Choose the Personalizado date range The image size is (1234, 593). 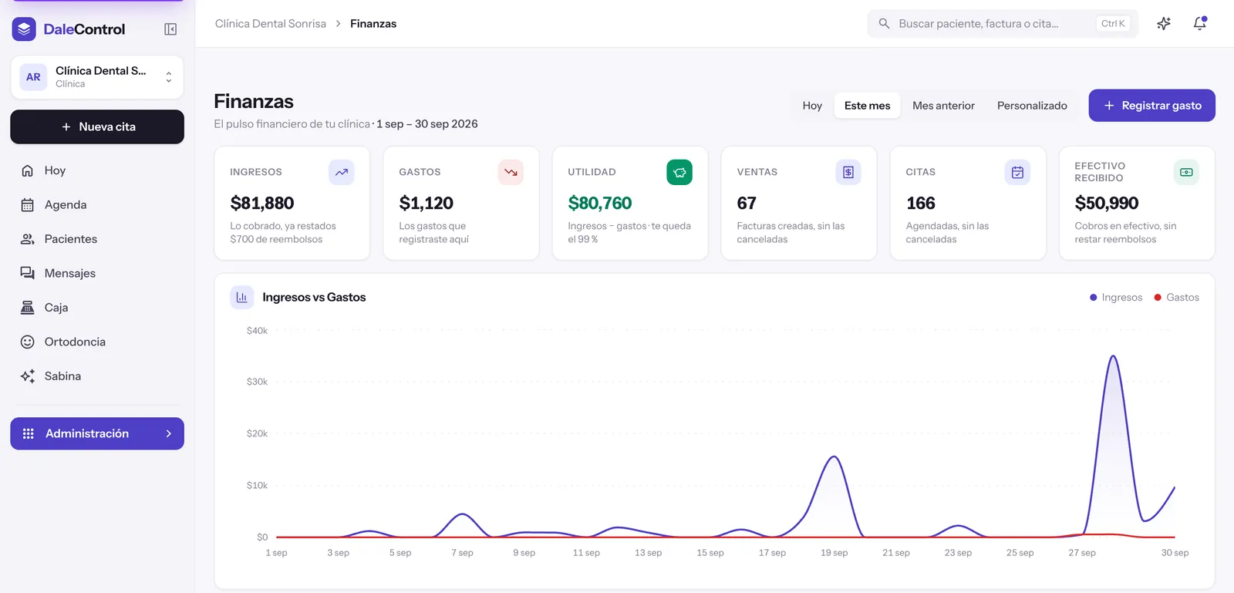tap(1032, 106)
